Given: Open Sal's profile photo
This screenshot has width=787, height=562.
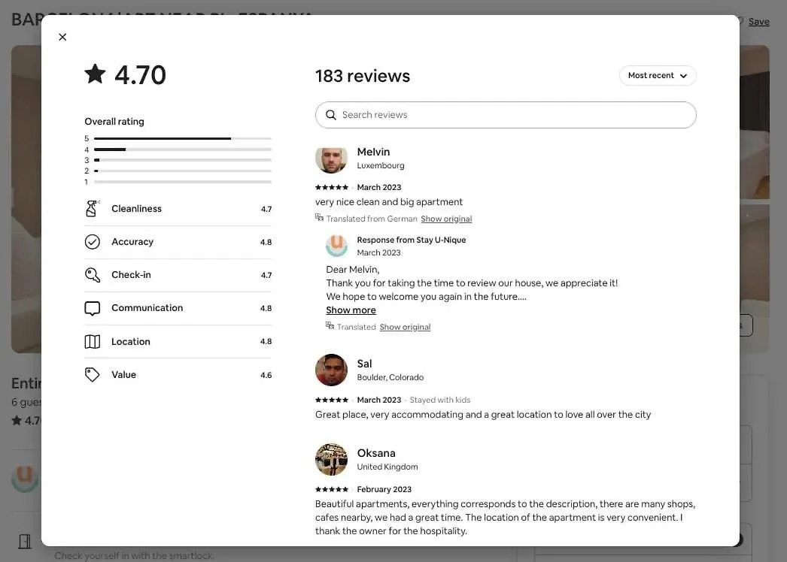Looking at the screenshot, I should (x=331, y=370).
